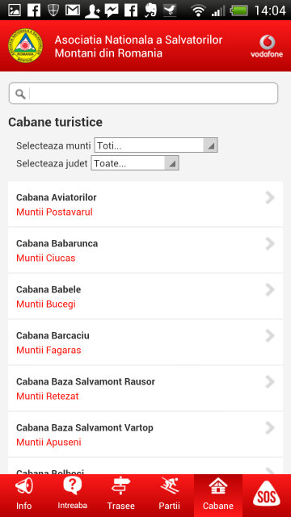Open the Selecteaza judet dropdown
This screenshot has height=517, width=291.
135,163
